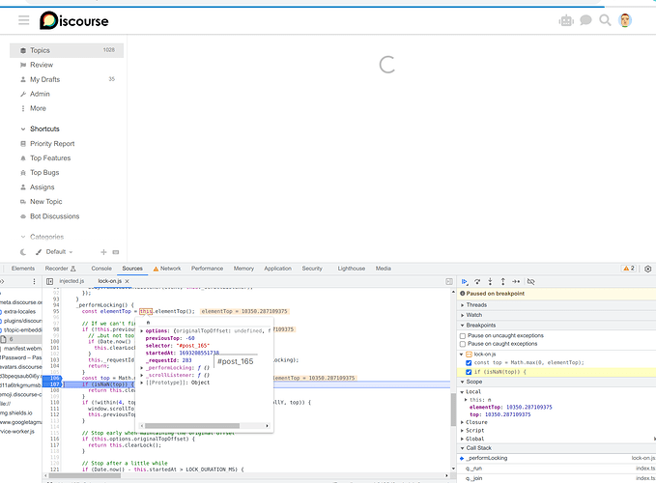Expand the Watch section
Screen dimensions: 656x483
click(x=474, y=315)
